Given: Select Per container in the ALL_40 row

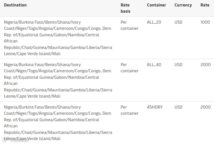Looking at the screenshot, I should click(x=129, y=68).
